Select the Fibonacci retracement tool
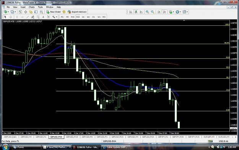 (38, 17)
